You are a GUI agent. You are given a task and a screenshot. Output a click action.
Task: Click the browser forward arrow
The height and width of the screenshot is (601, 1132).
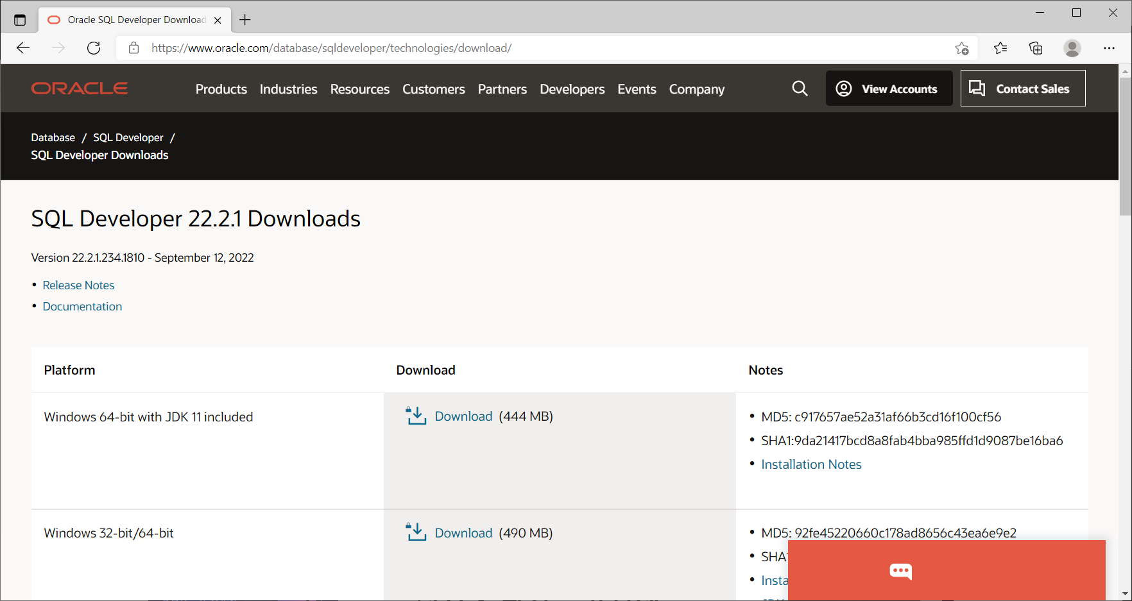(x=58, y=48)
